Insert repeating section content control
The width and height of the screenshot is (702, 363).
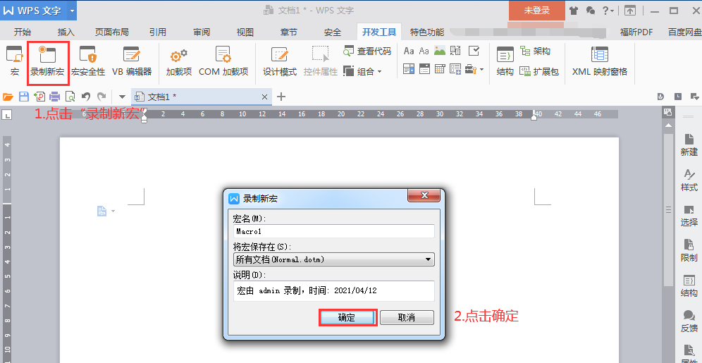click(456, 69)
